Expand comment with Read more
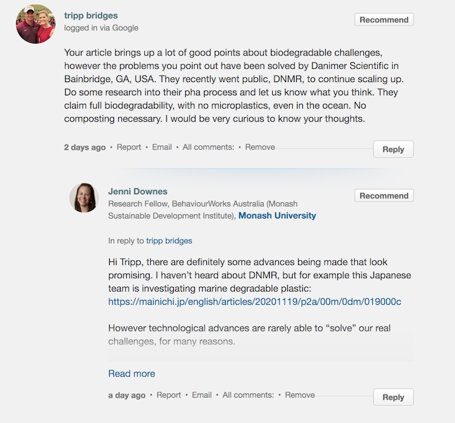The image size is (455, 423). tap(132, 374)
